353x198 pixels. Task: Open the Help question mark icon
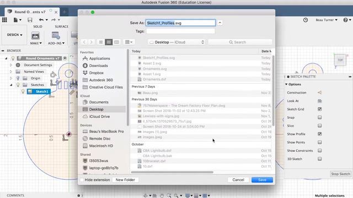(345, 20)
